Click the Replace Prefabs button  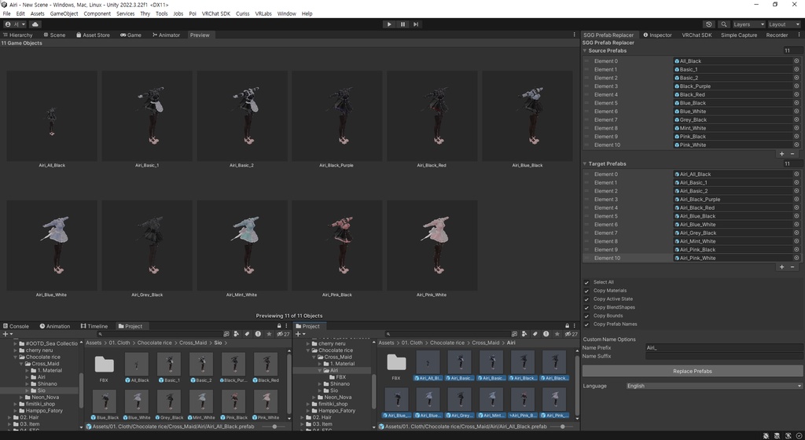click(692, 371)
